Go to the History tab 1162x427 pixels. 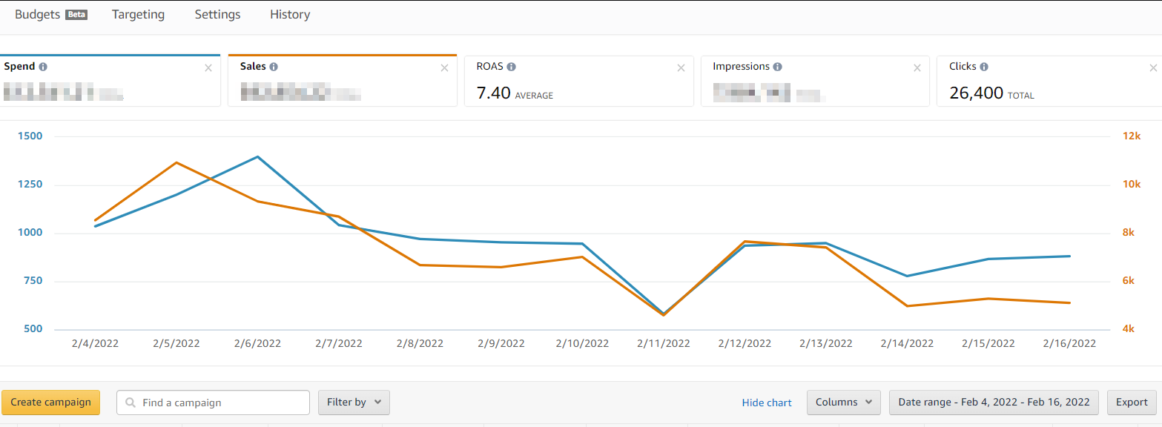290,15
